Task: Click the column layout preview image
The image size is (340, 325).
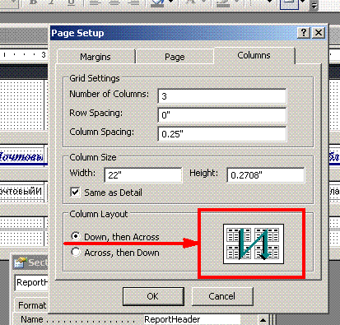Action: point(254,244)
